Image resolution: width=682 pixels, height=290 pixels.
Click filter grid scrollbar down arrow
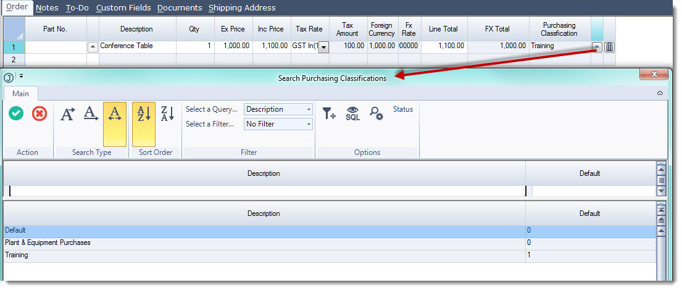(x=662, y=191)
